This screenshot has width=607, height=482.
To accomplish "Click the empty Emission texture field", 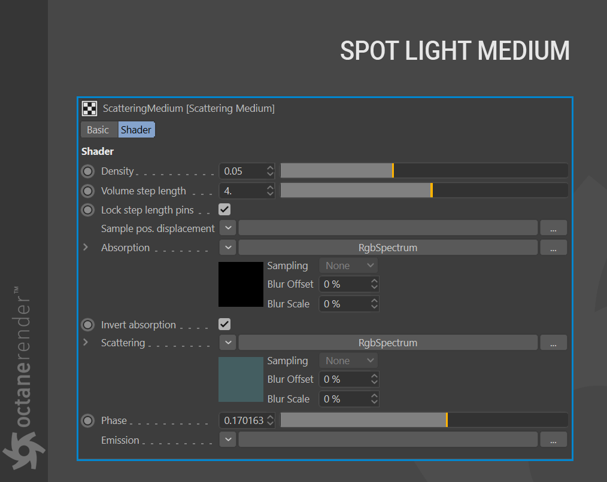I will pos(388,440).
